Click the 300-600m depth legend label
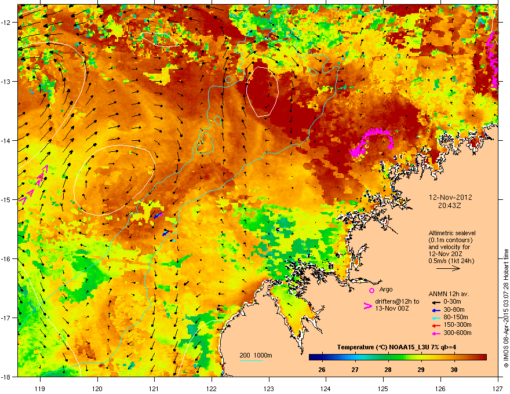Image resolution: width=510 pixels, height=394 pixels. pos(457,333)
